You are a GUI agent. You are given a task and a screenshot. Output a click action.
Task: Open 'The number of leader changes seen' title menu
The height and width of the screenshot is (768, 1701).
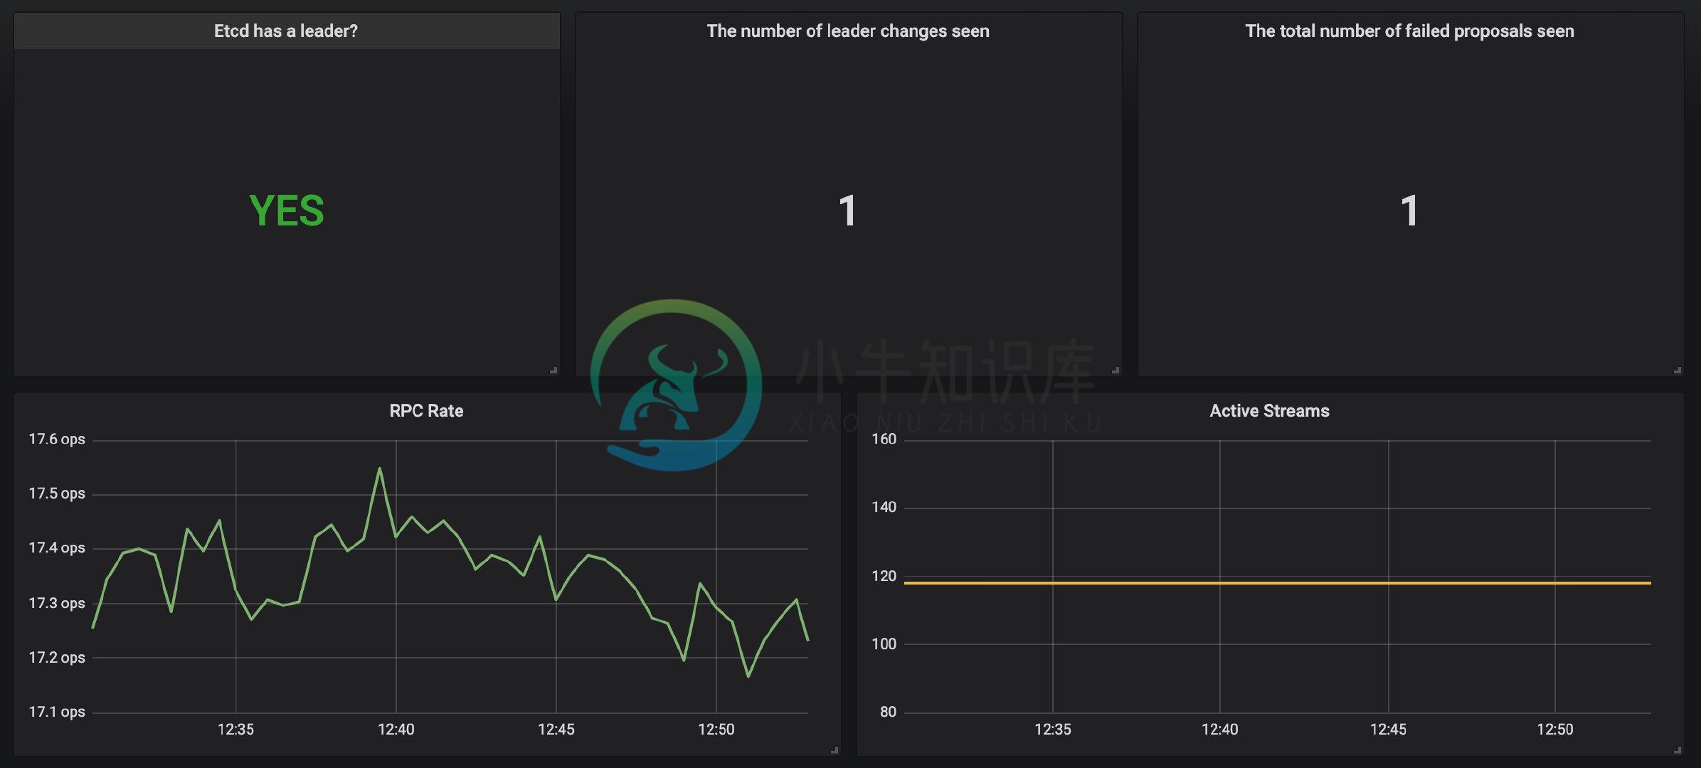[x=848, y=31]
